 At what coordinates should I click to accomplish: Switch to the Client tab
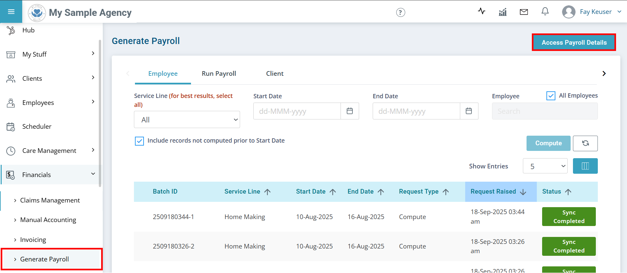click(x=275, y=74)
